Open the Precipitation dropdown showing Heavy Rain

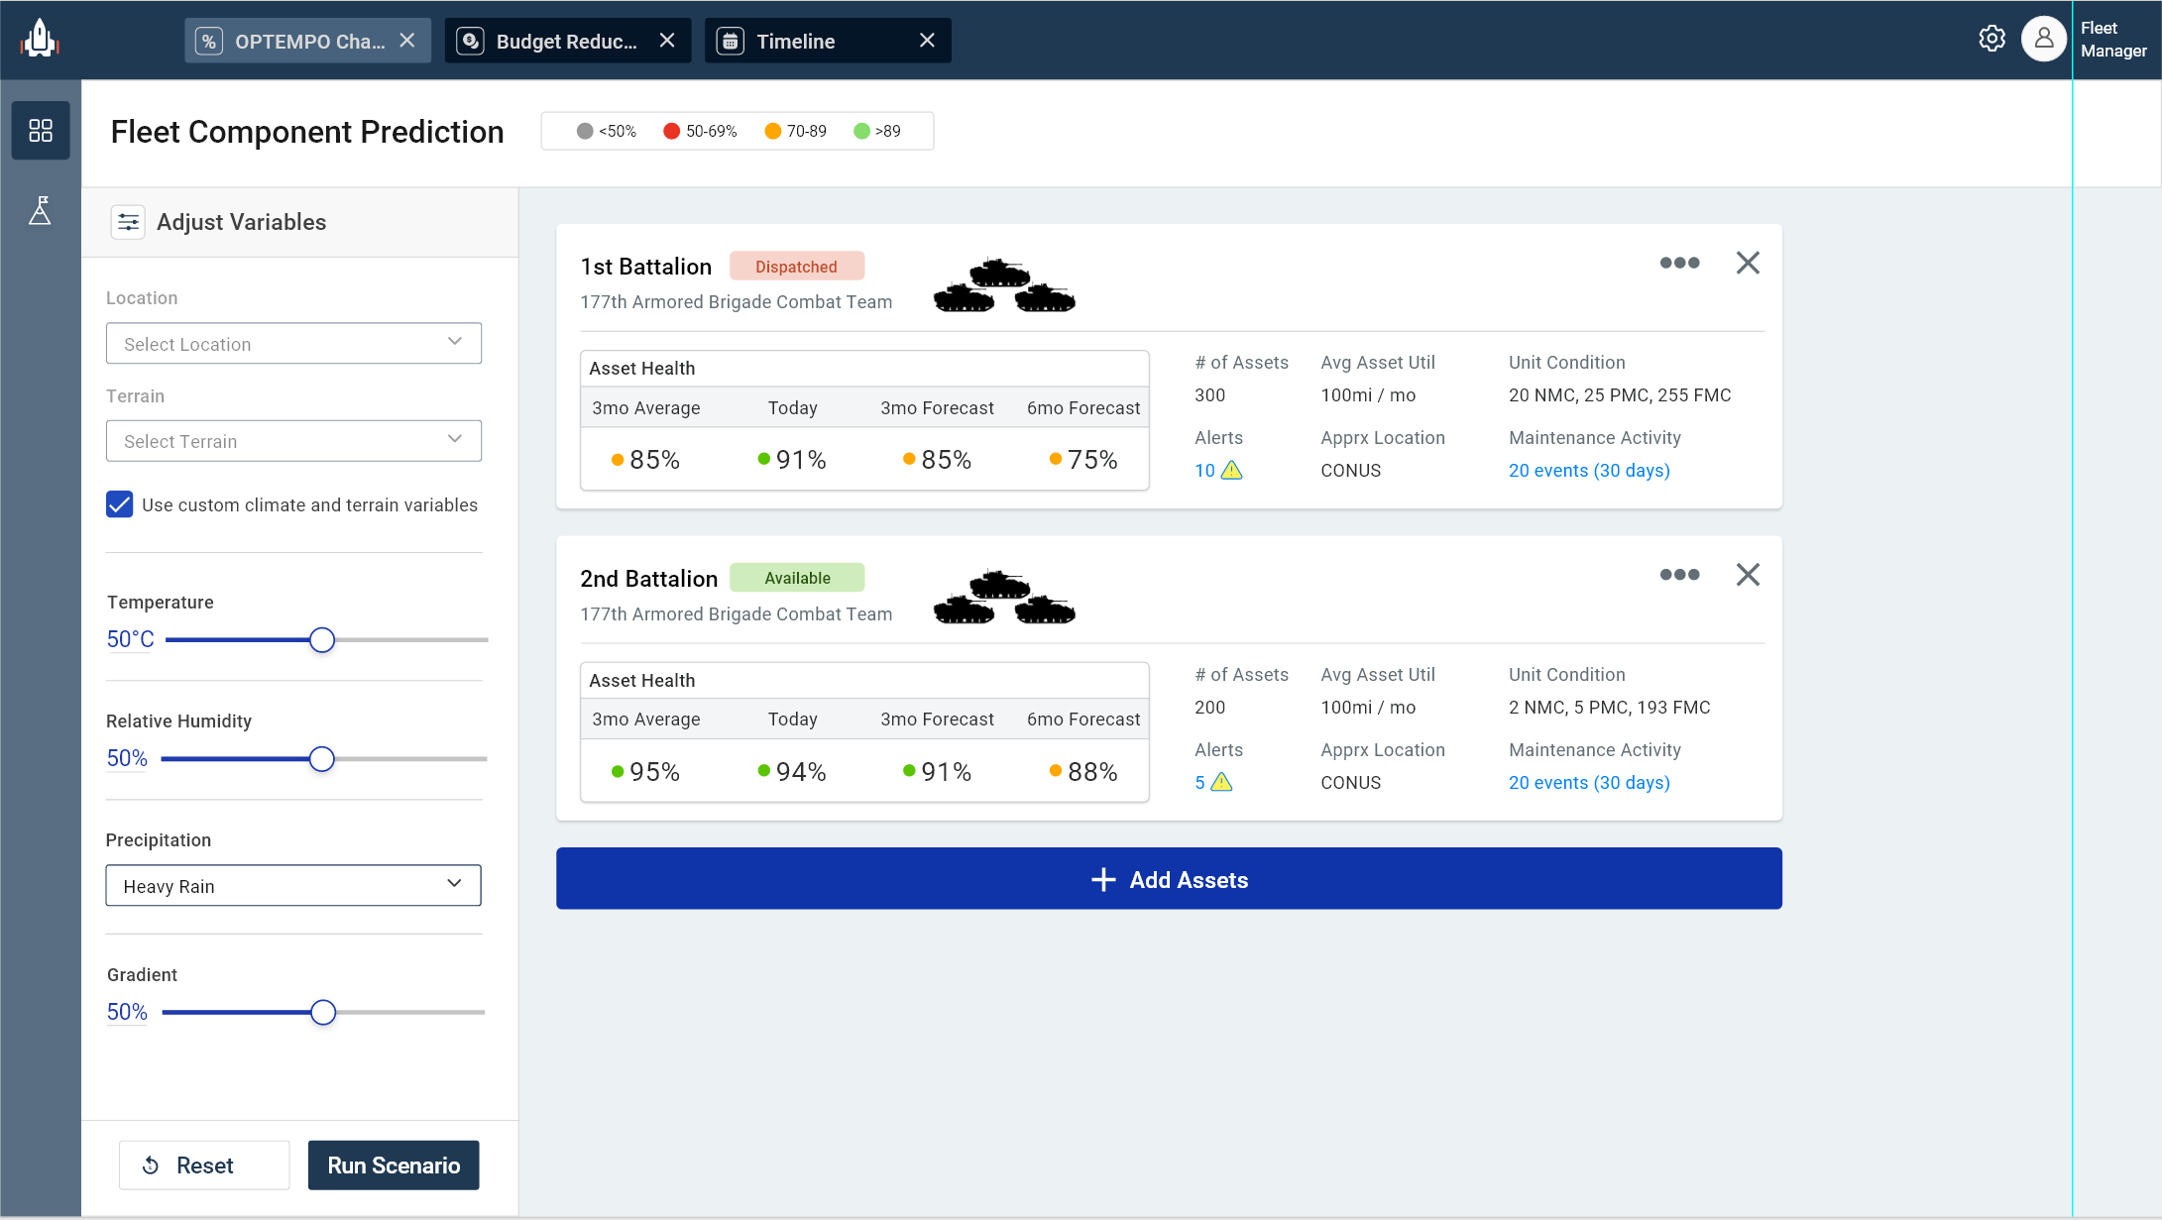click(x=293, y=885)
